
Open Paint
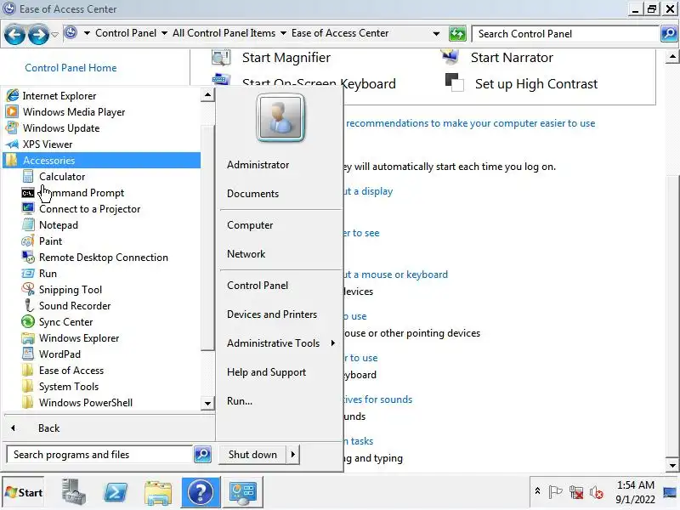51,241
